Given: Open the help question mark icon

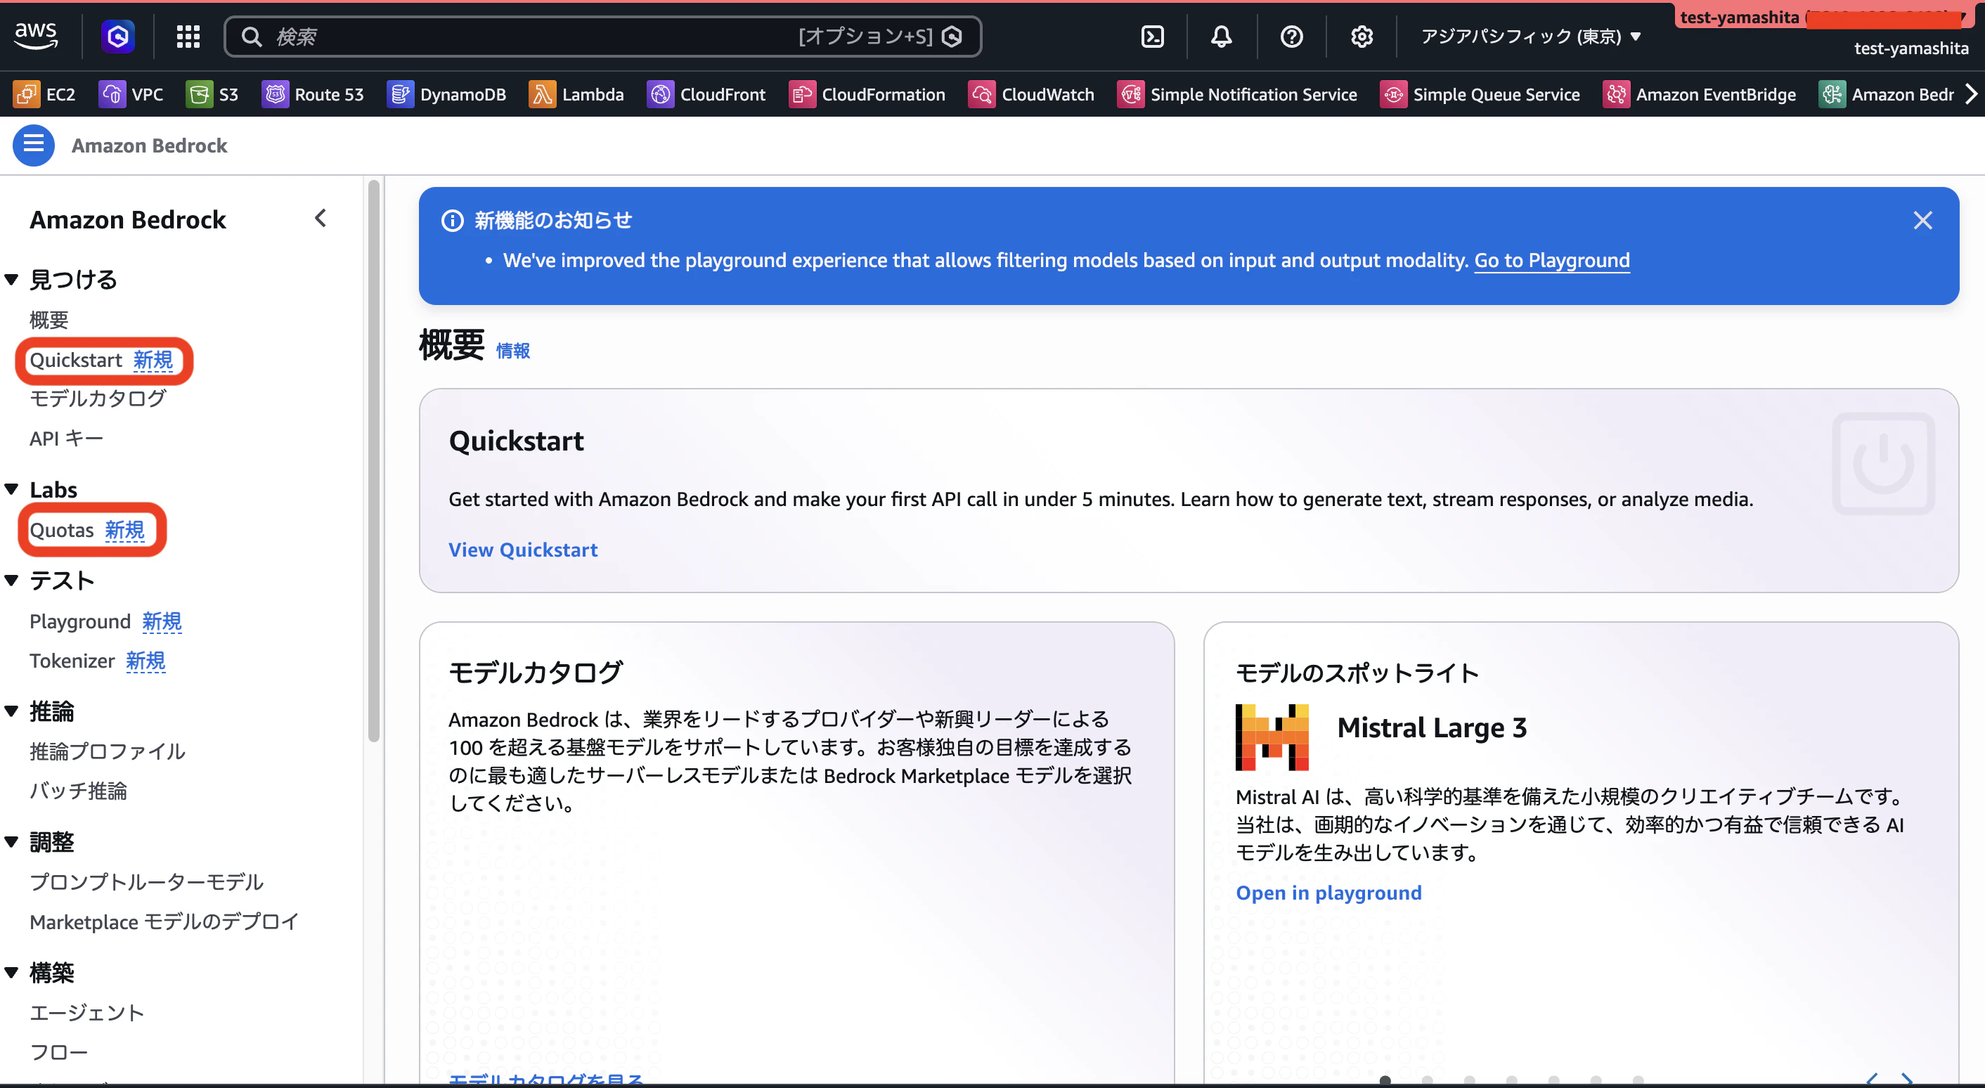Looking at the screenshot, I should click(x=1291, y=37).
